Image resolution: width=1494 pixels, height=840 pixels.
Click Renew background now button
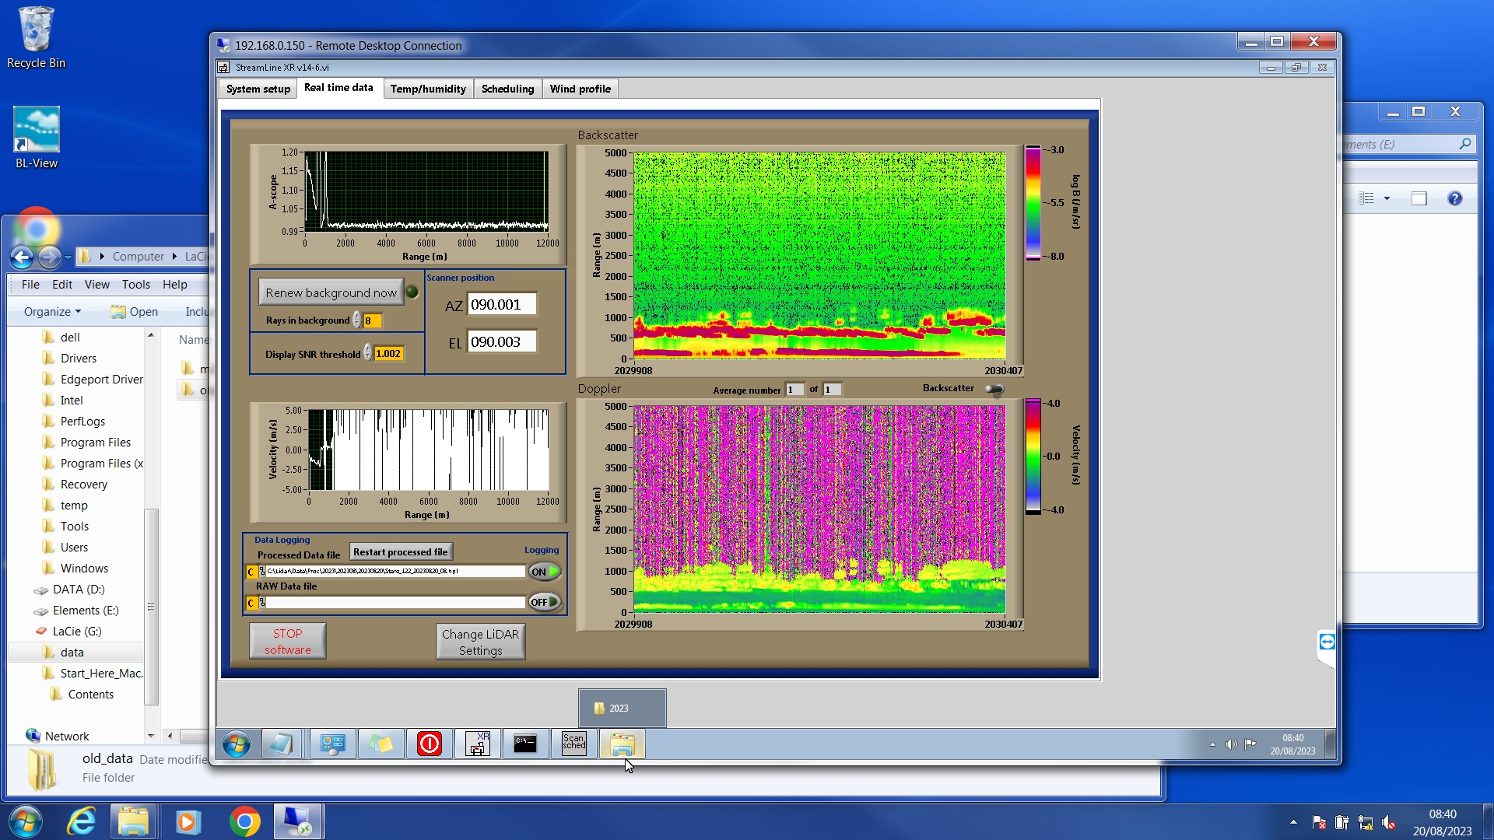pyautogui.click(x=331, y=293)
